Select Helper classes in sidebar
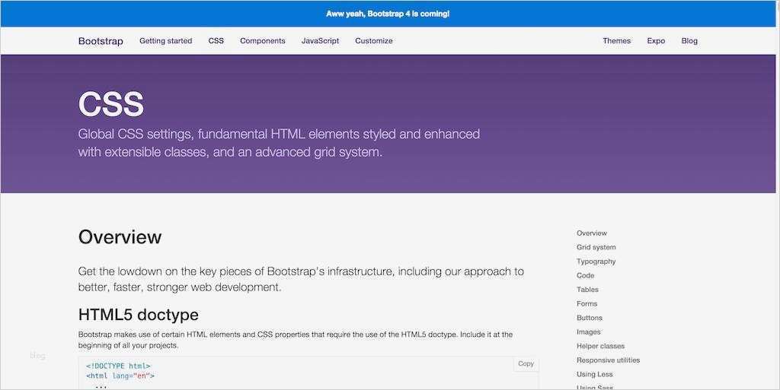 [x=601, y=346]
